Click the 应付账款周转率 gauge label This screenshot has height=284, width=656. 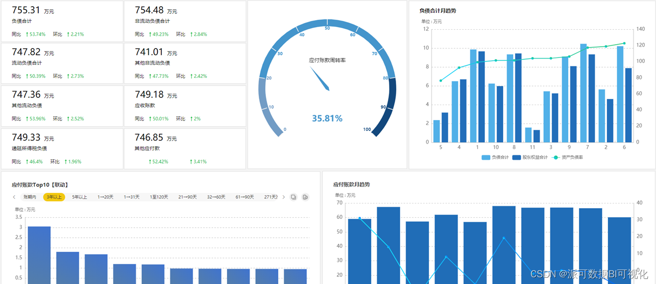327,60
